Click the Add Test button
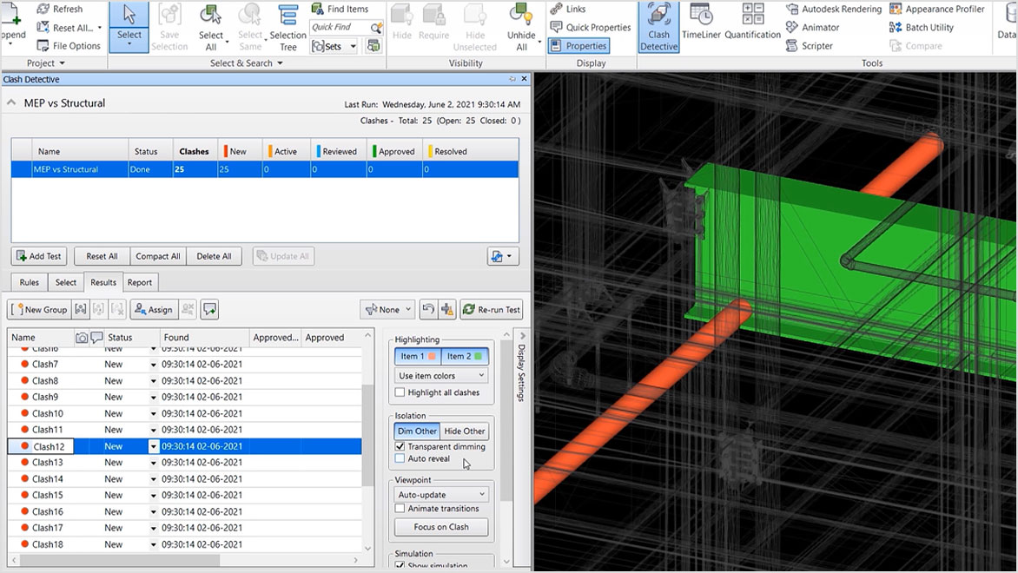This screenshot has height=573, width=1018. coord(38,256)
